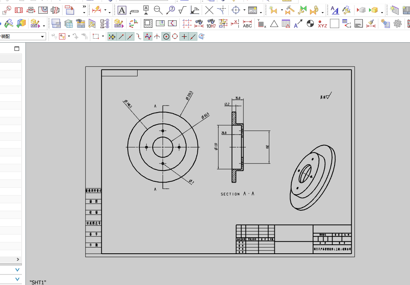
Task: Click the navigator horizontal scroll right arrow
Action: tap(18, 259)
